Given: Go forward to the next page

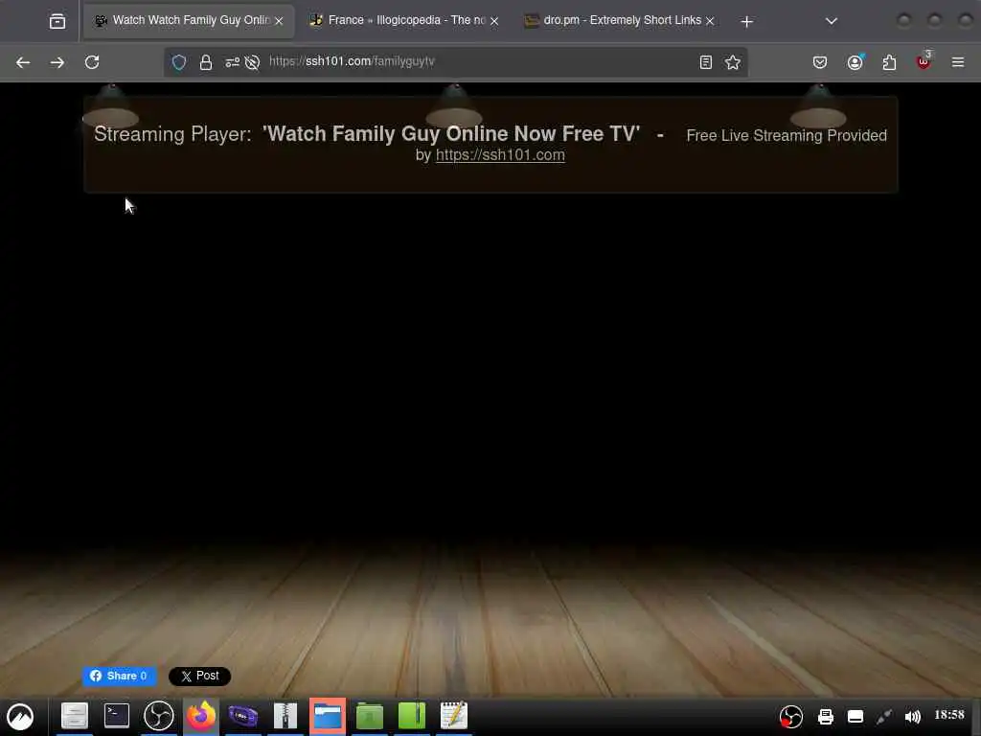Looking at the screenshot, I should [x=57, y=62].
